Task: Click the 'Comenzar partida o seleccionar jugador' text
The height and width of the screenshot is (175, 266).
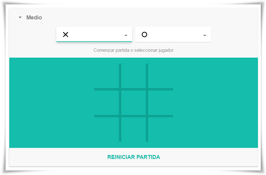Action: (133, 50)
